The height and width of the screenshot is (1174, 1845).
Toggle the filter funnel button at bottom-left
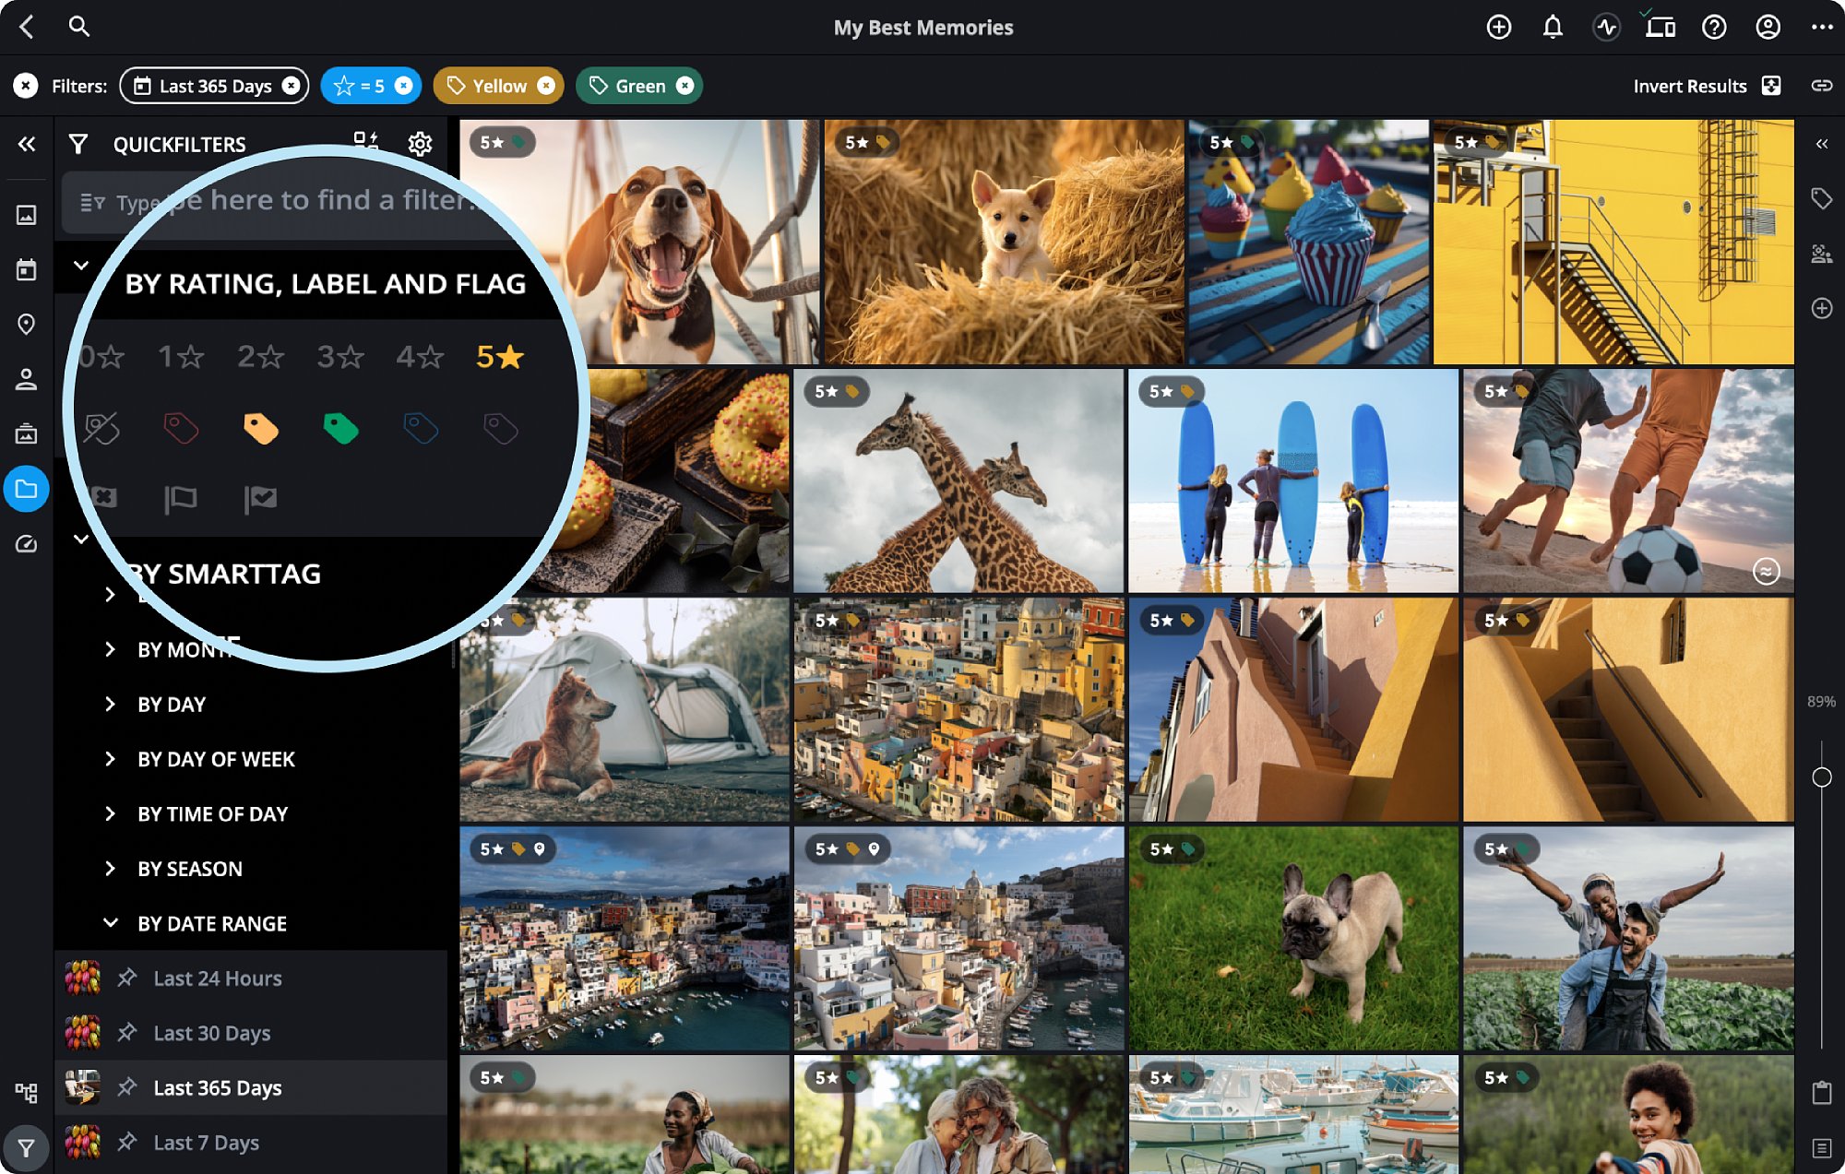pos(26,1148)
